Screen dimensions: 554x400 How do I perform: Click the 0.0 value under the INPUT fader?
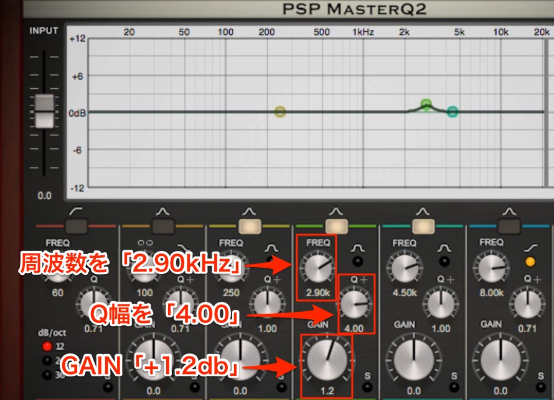tap(45, 196)
